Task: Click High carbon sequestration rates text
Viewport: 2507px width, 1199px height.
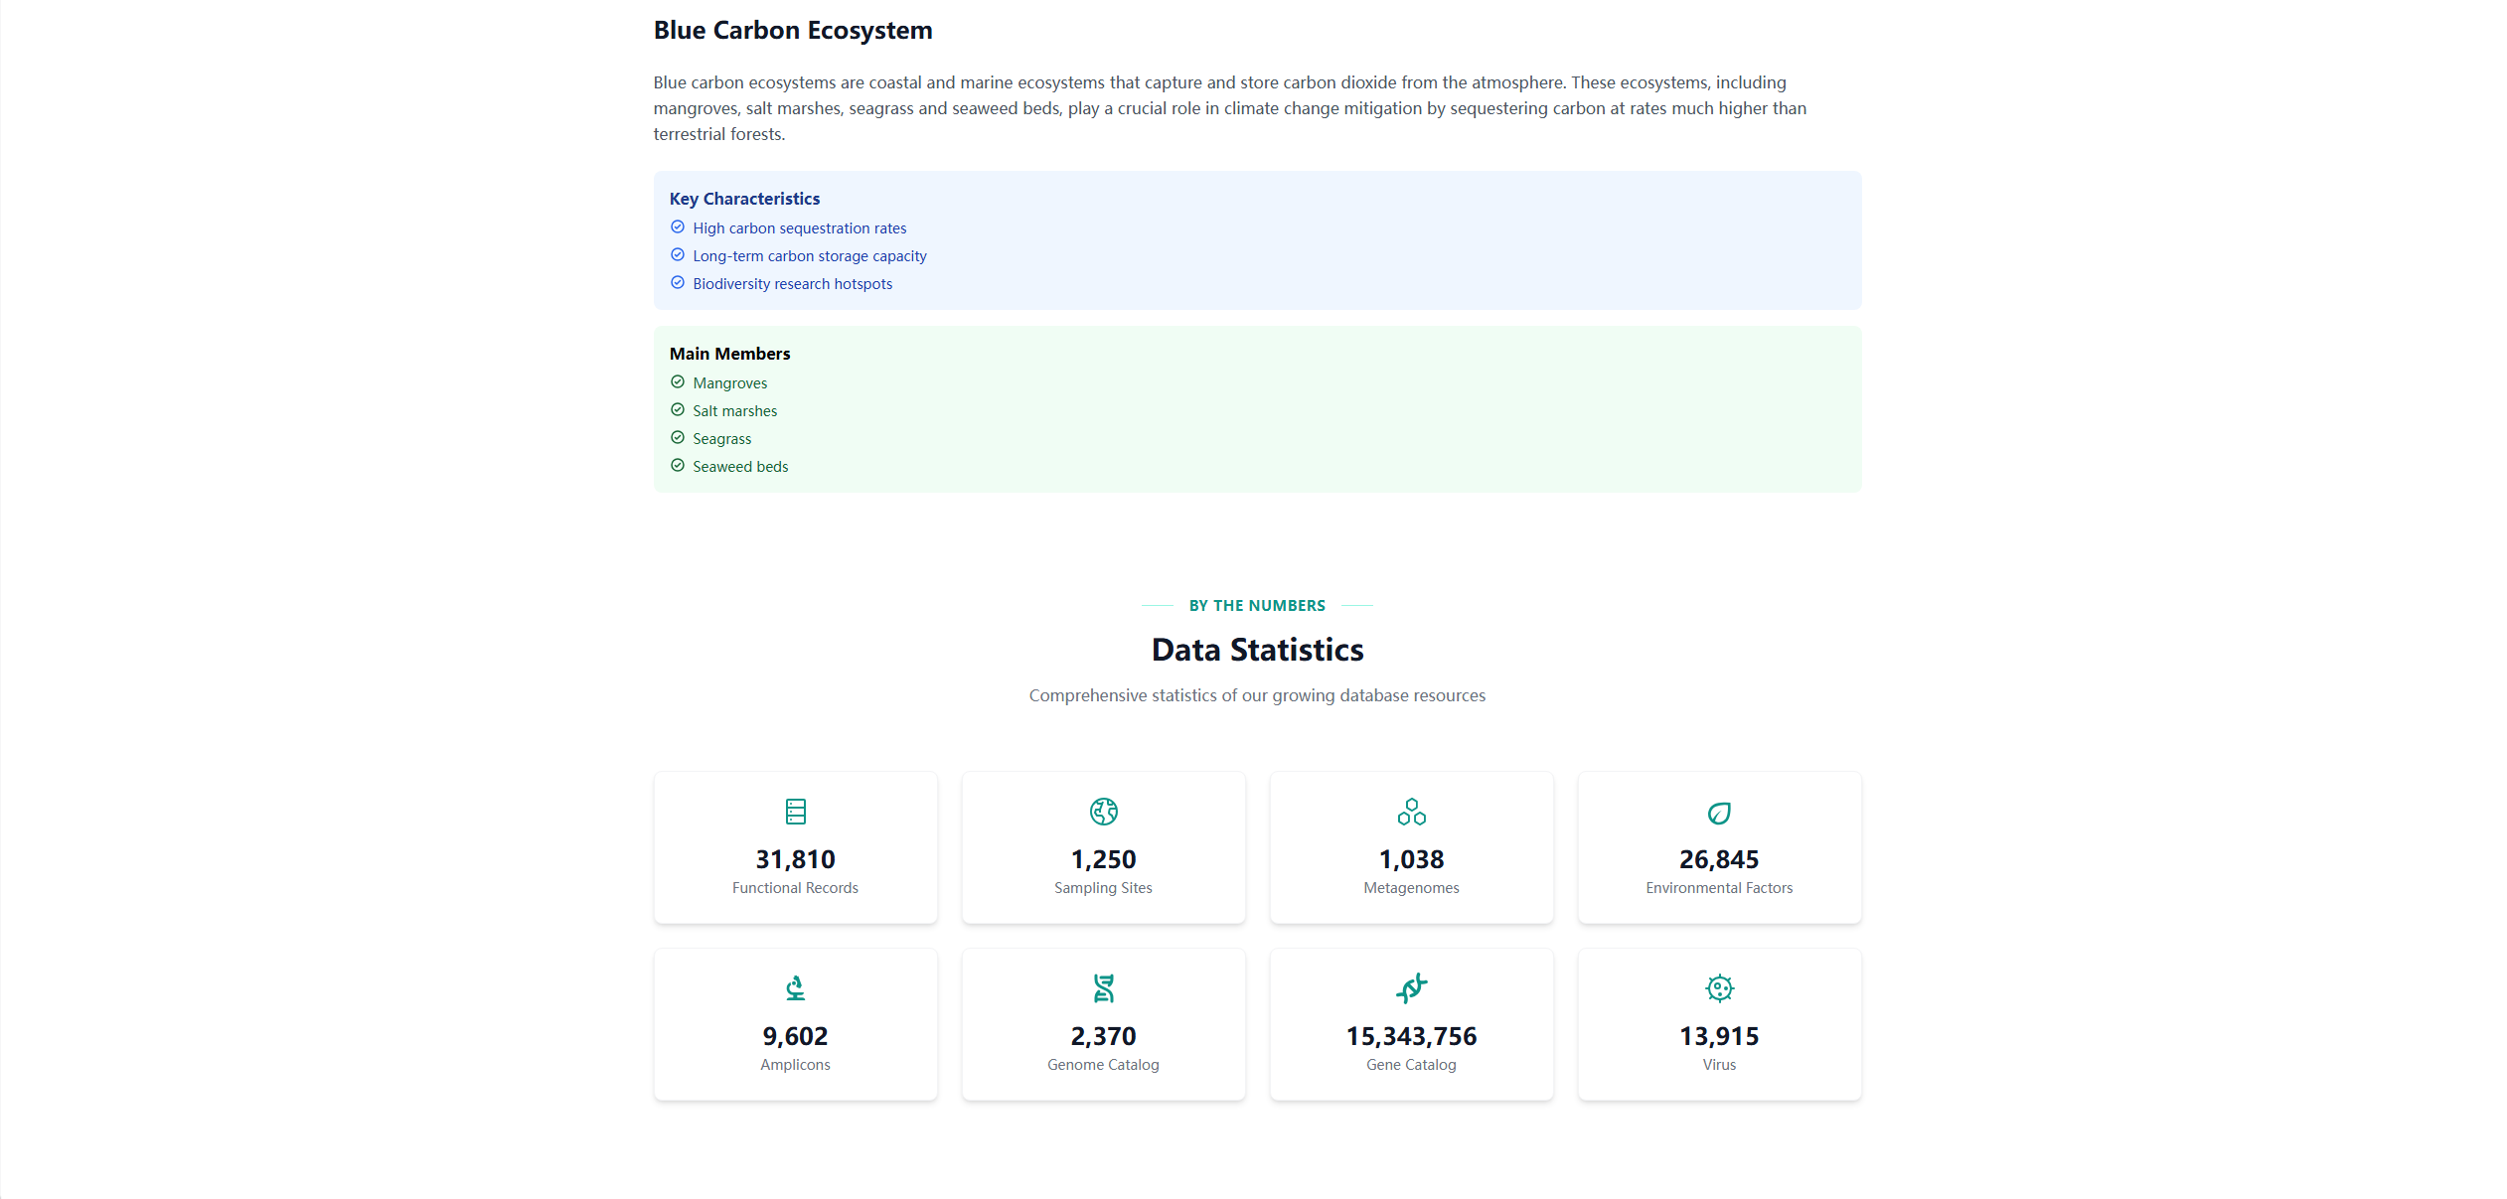Action: pyautogui.click(x=800, y=228)
